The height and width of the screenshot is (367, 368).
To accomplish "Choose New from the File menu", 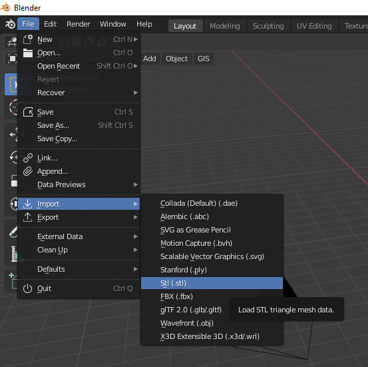I will (79, 39).
